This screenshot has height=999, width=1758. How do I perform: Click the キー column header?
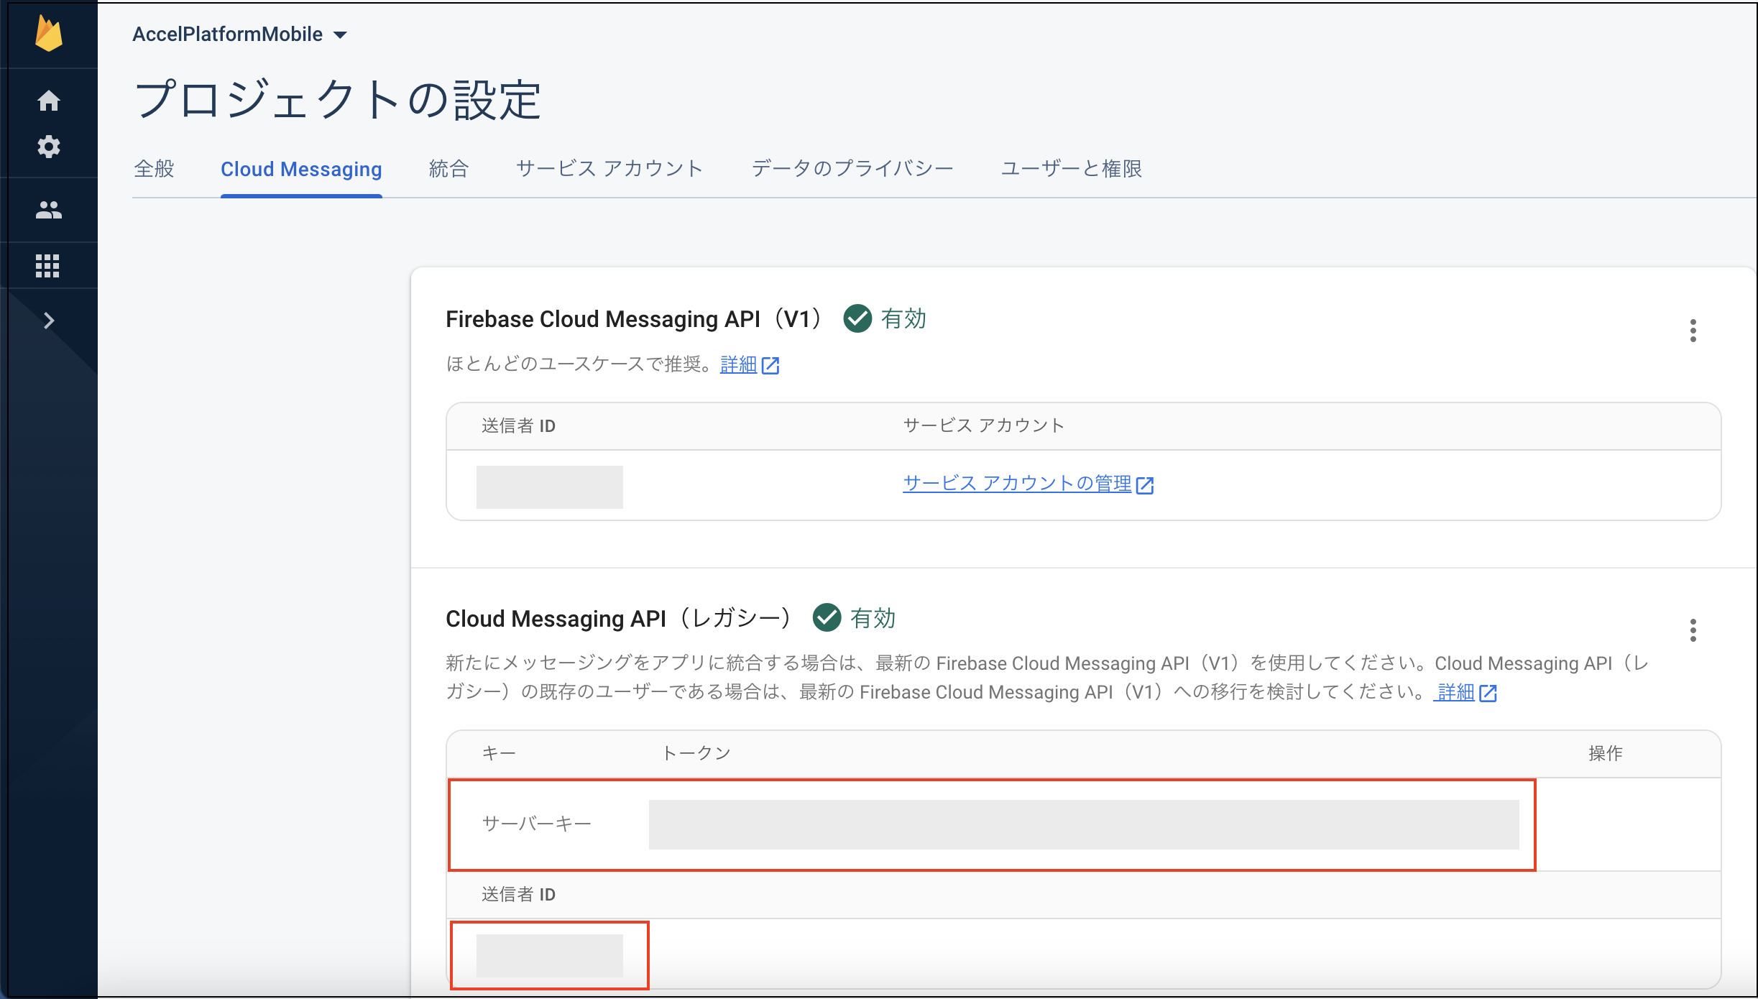pos(499,753)
